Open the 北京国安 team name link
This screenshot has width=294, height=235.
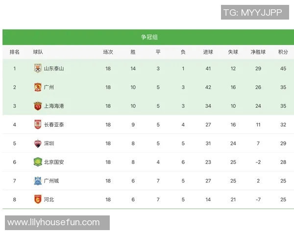tap(54, 162)
